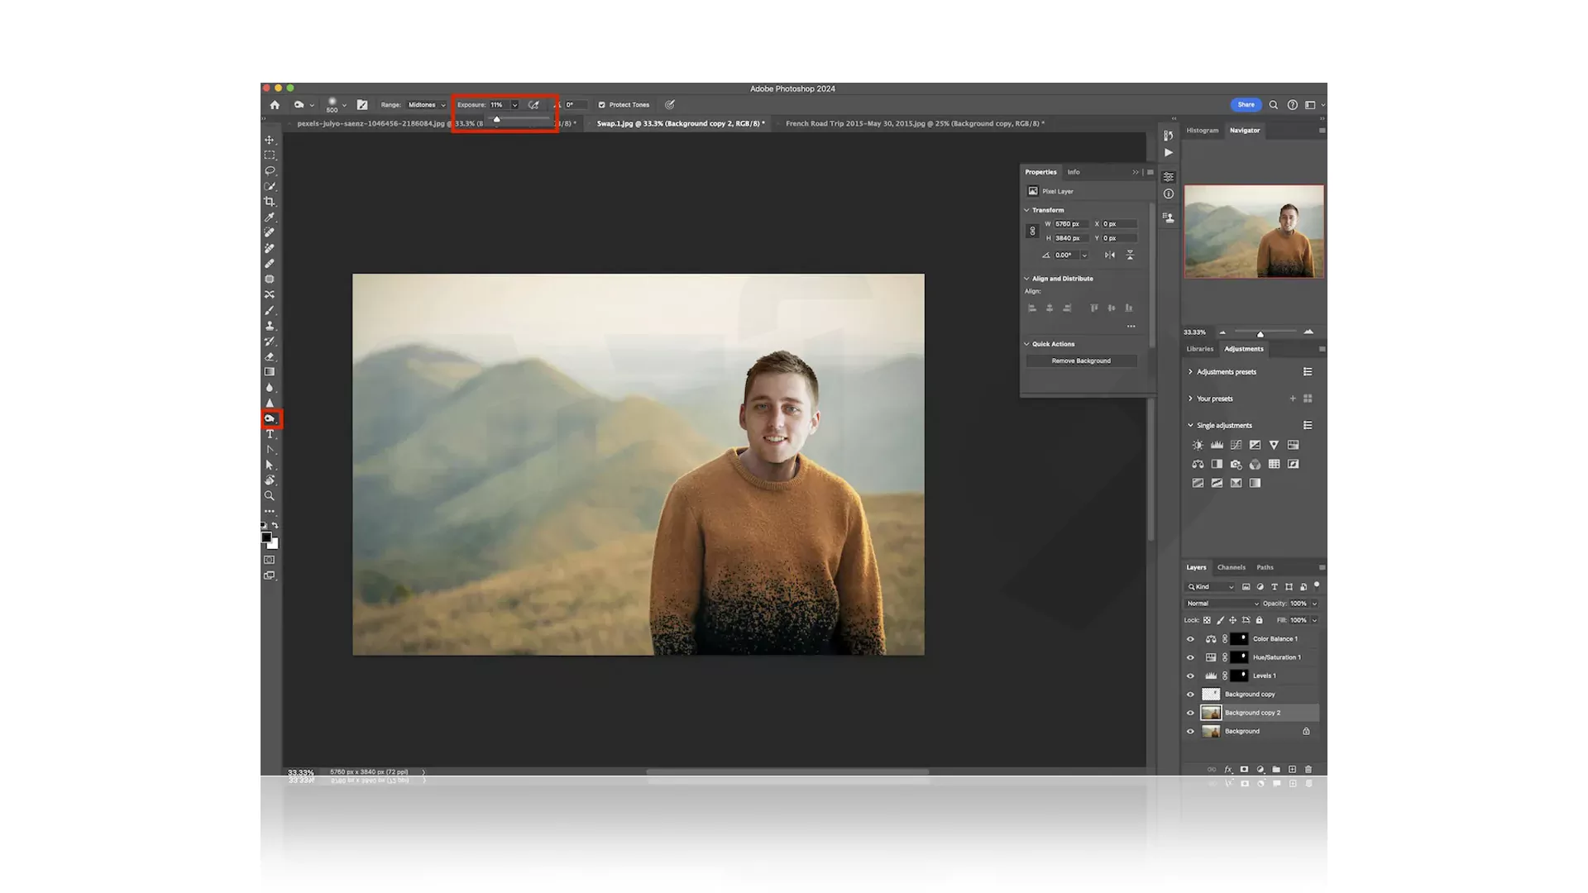Add a Levels adjustment from Adjustments panel
This screenshot has height=893, width=1588.
coord(1217,445)
